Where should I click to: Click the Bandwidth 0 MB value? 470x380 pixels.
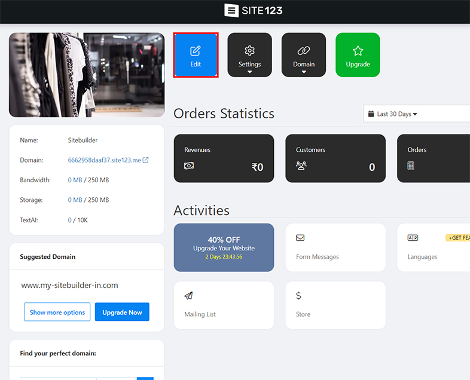[75, 180]
